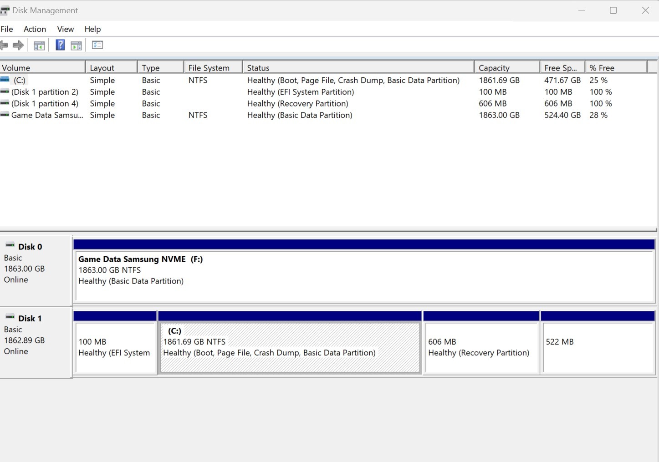
Task: Maximize the Disk Management window
Action: [613, 10]
